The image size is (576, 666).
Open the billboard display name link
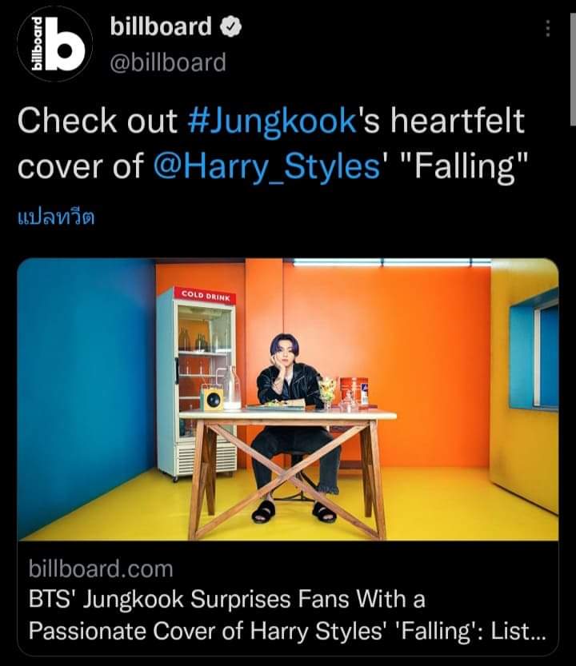pos(161,26)
